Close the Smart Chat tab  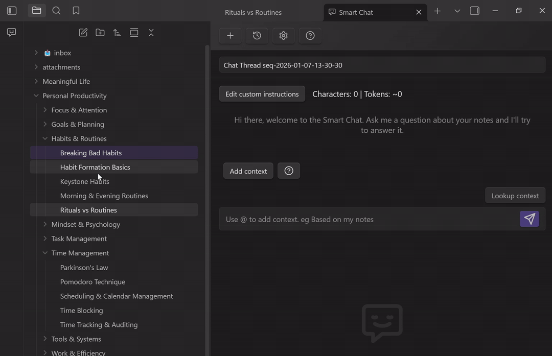coord(419,12)
